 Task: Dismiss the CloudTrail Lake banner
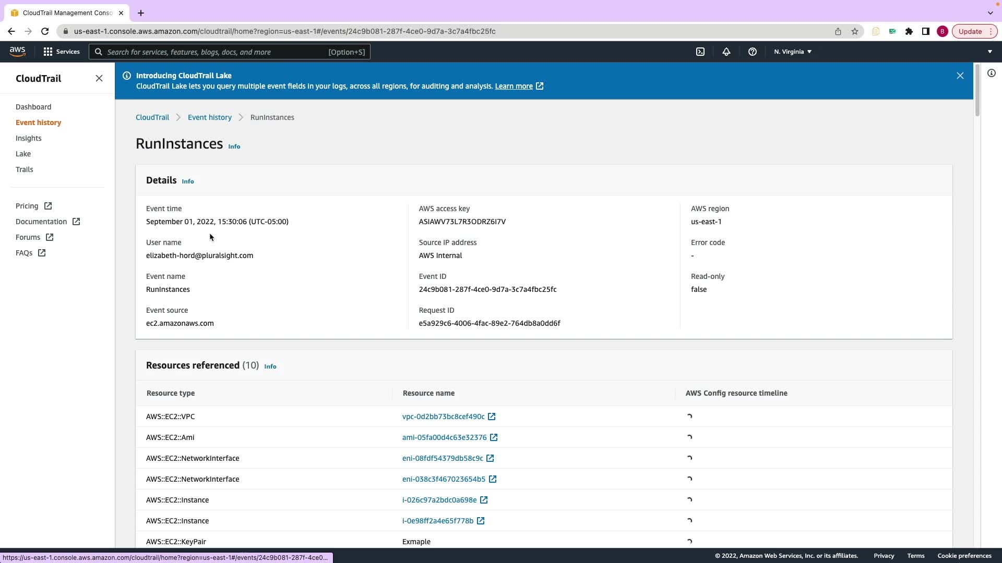pyautogui.click(x=960, y=76)
